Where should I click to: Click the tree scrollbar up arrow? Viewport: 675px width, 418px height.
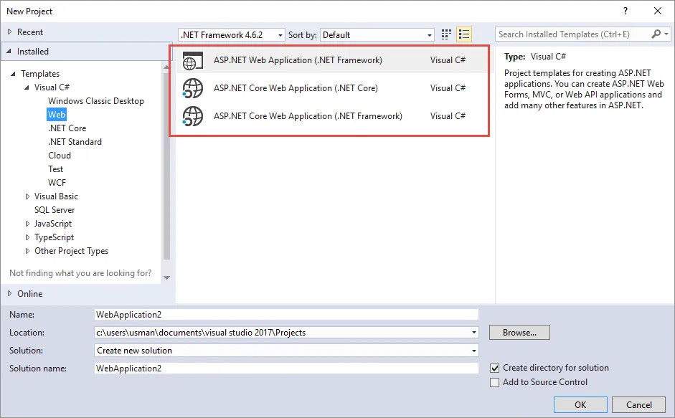click(166, 67)
